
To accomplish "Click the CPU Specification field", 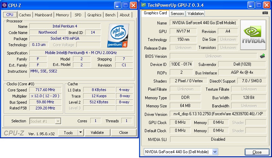I will (81, 53).
